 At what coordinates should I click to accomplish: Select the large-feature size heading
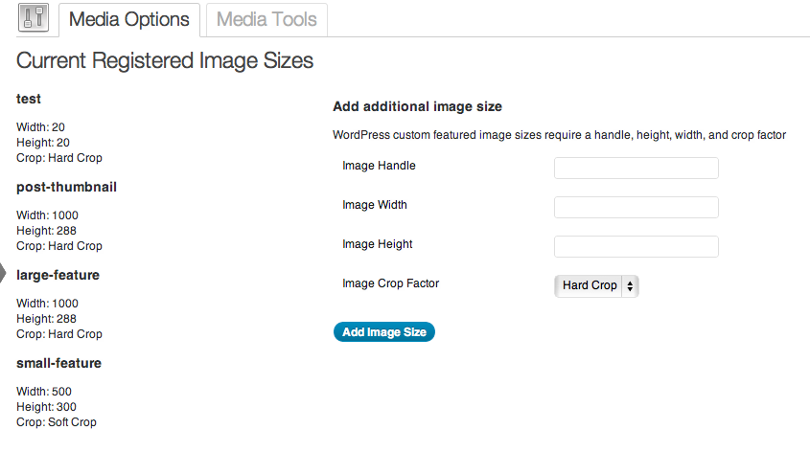(x=58, y=275)
